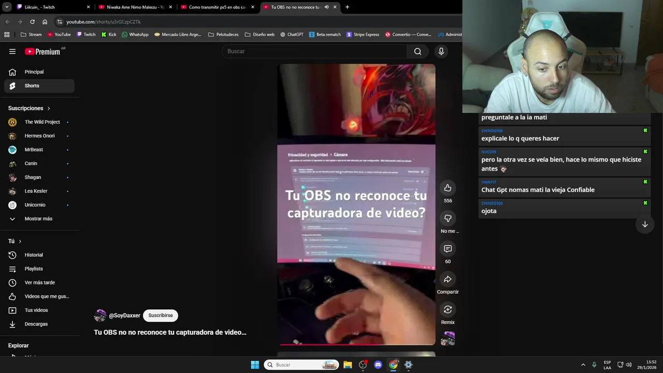Image resolution: width=663 pixels, height=373 pixels.
Task: Open Historial in the sidebar
Action: tap(39, 255)
